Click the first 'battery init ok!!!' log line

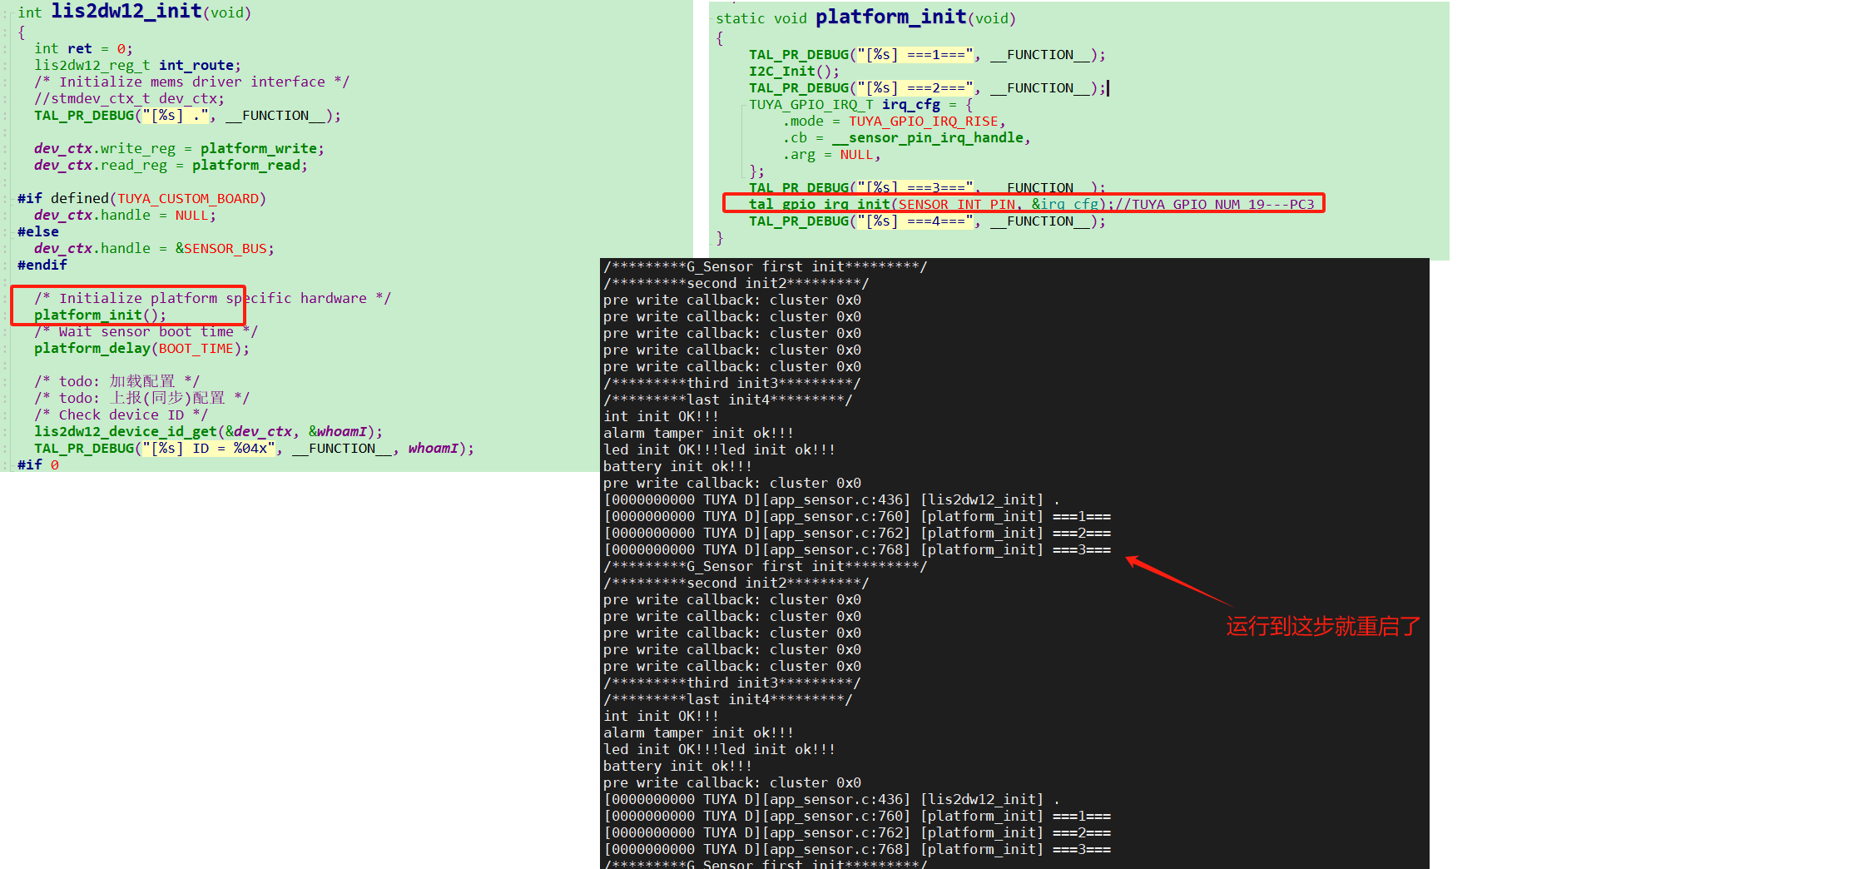point(677,466)
